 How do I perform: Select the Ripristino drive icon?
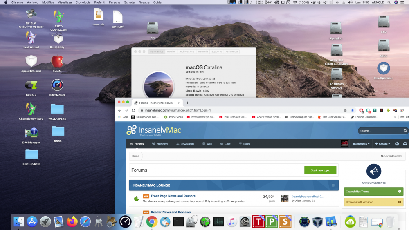point(336,29)
